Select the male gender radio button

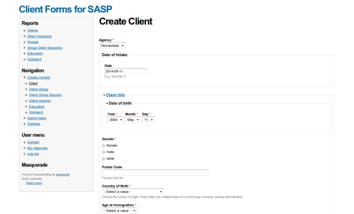pyautogui.click(x=103, y=152)
